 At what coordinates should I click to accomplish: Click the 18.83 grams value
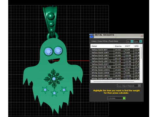118,79
